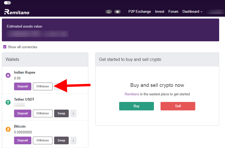
Task: Open Tether USDT more options menu
Action: pyautogui.click(x=73, y=114)
